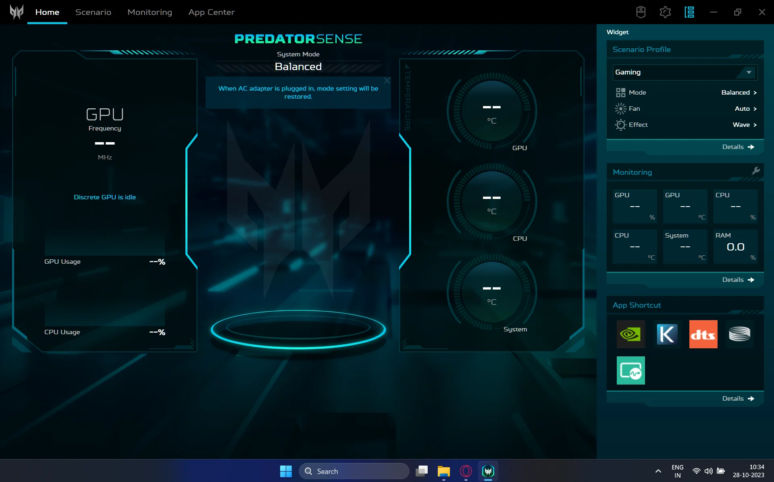Click the Effect lighting icon
This screenshot has height=482, width=774.
[620, 125]
